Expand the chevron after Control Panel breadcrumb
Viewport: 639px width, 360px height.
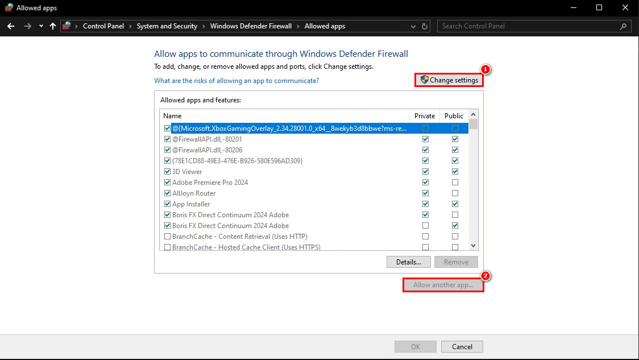(x=130, y=27)
